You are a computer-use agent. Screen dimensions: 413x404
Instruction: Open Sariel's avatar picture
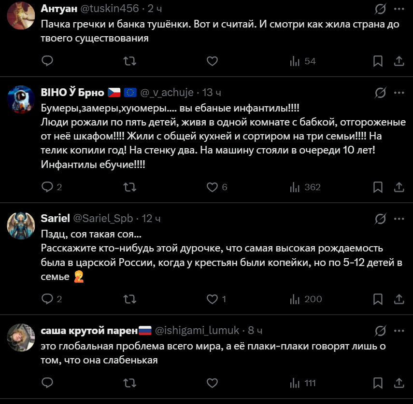point(21,224)
